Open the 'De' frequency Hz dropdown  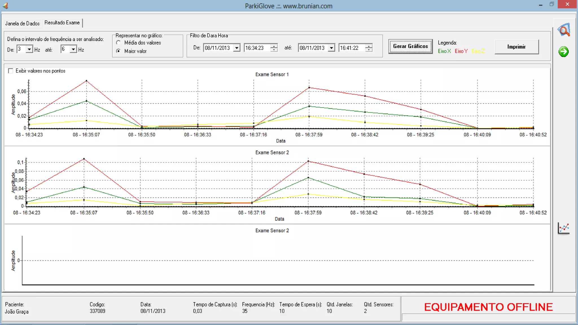[29, 49]
